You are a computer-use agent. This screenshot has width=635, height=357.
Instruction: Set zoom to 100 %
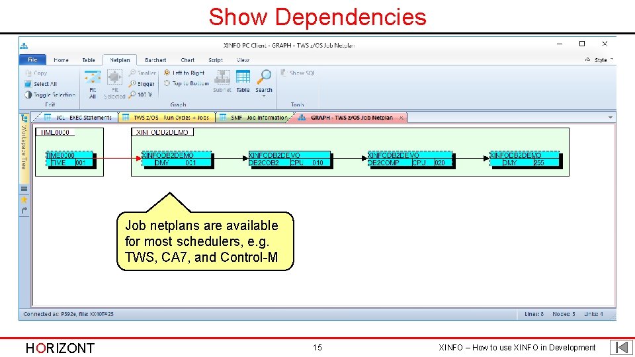[x=140, y=95]
